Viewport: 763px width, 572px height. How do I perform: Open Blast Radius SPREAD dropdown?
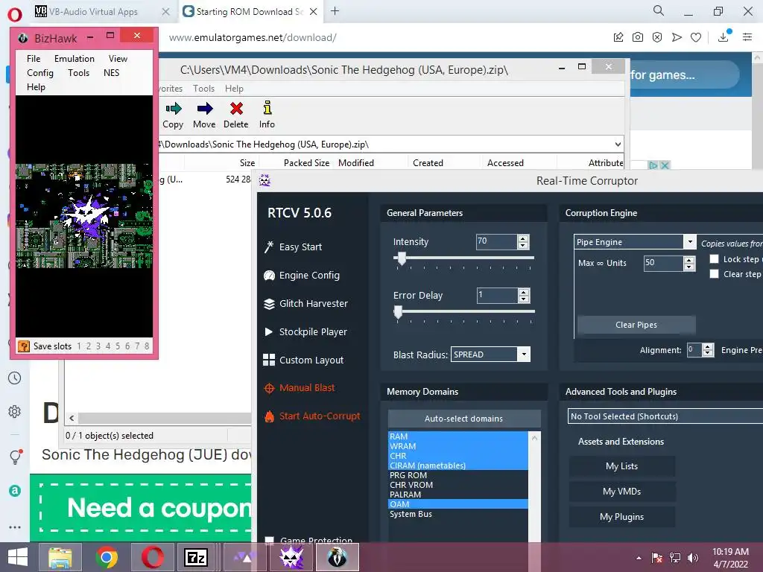524,354
